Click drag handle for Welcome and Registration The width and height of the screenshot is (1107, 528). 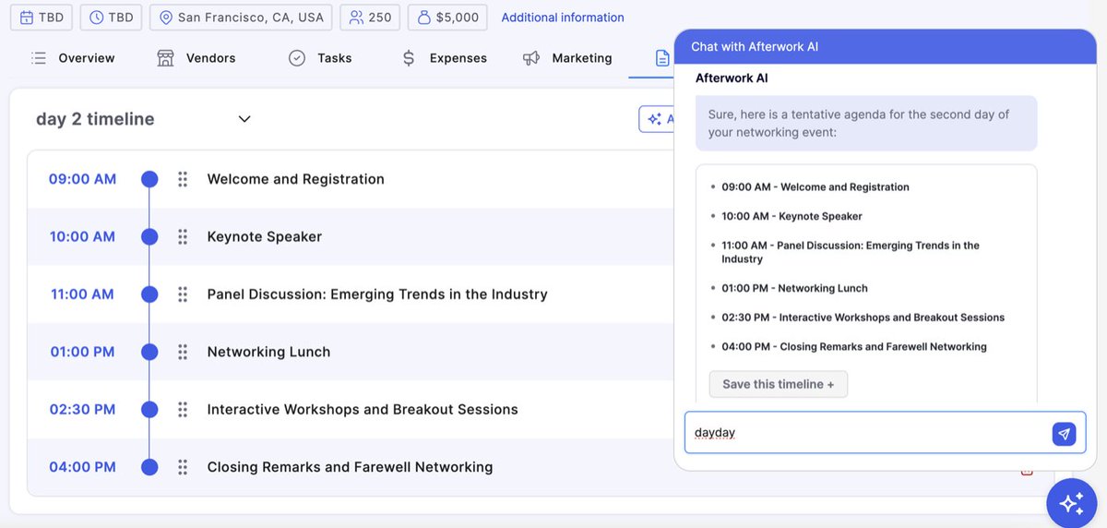tap(183, 179)
